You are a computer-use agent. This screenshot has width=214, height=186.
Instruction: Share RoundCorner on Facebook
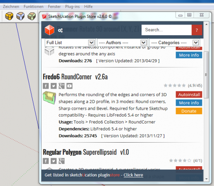point(46,86)
